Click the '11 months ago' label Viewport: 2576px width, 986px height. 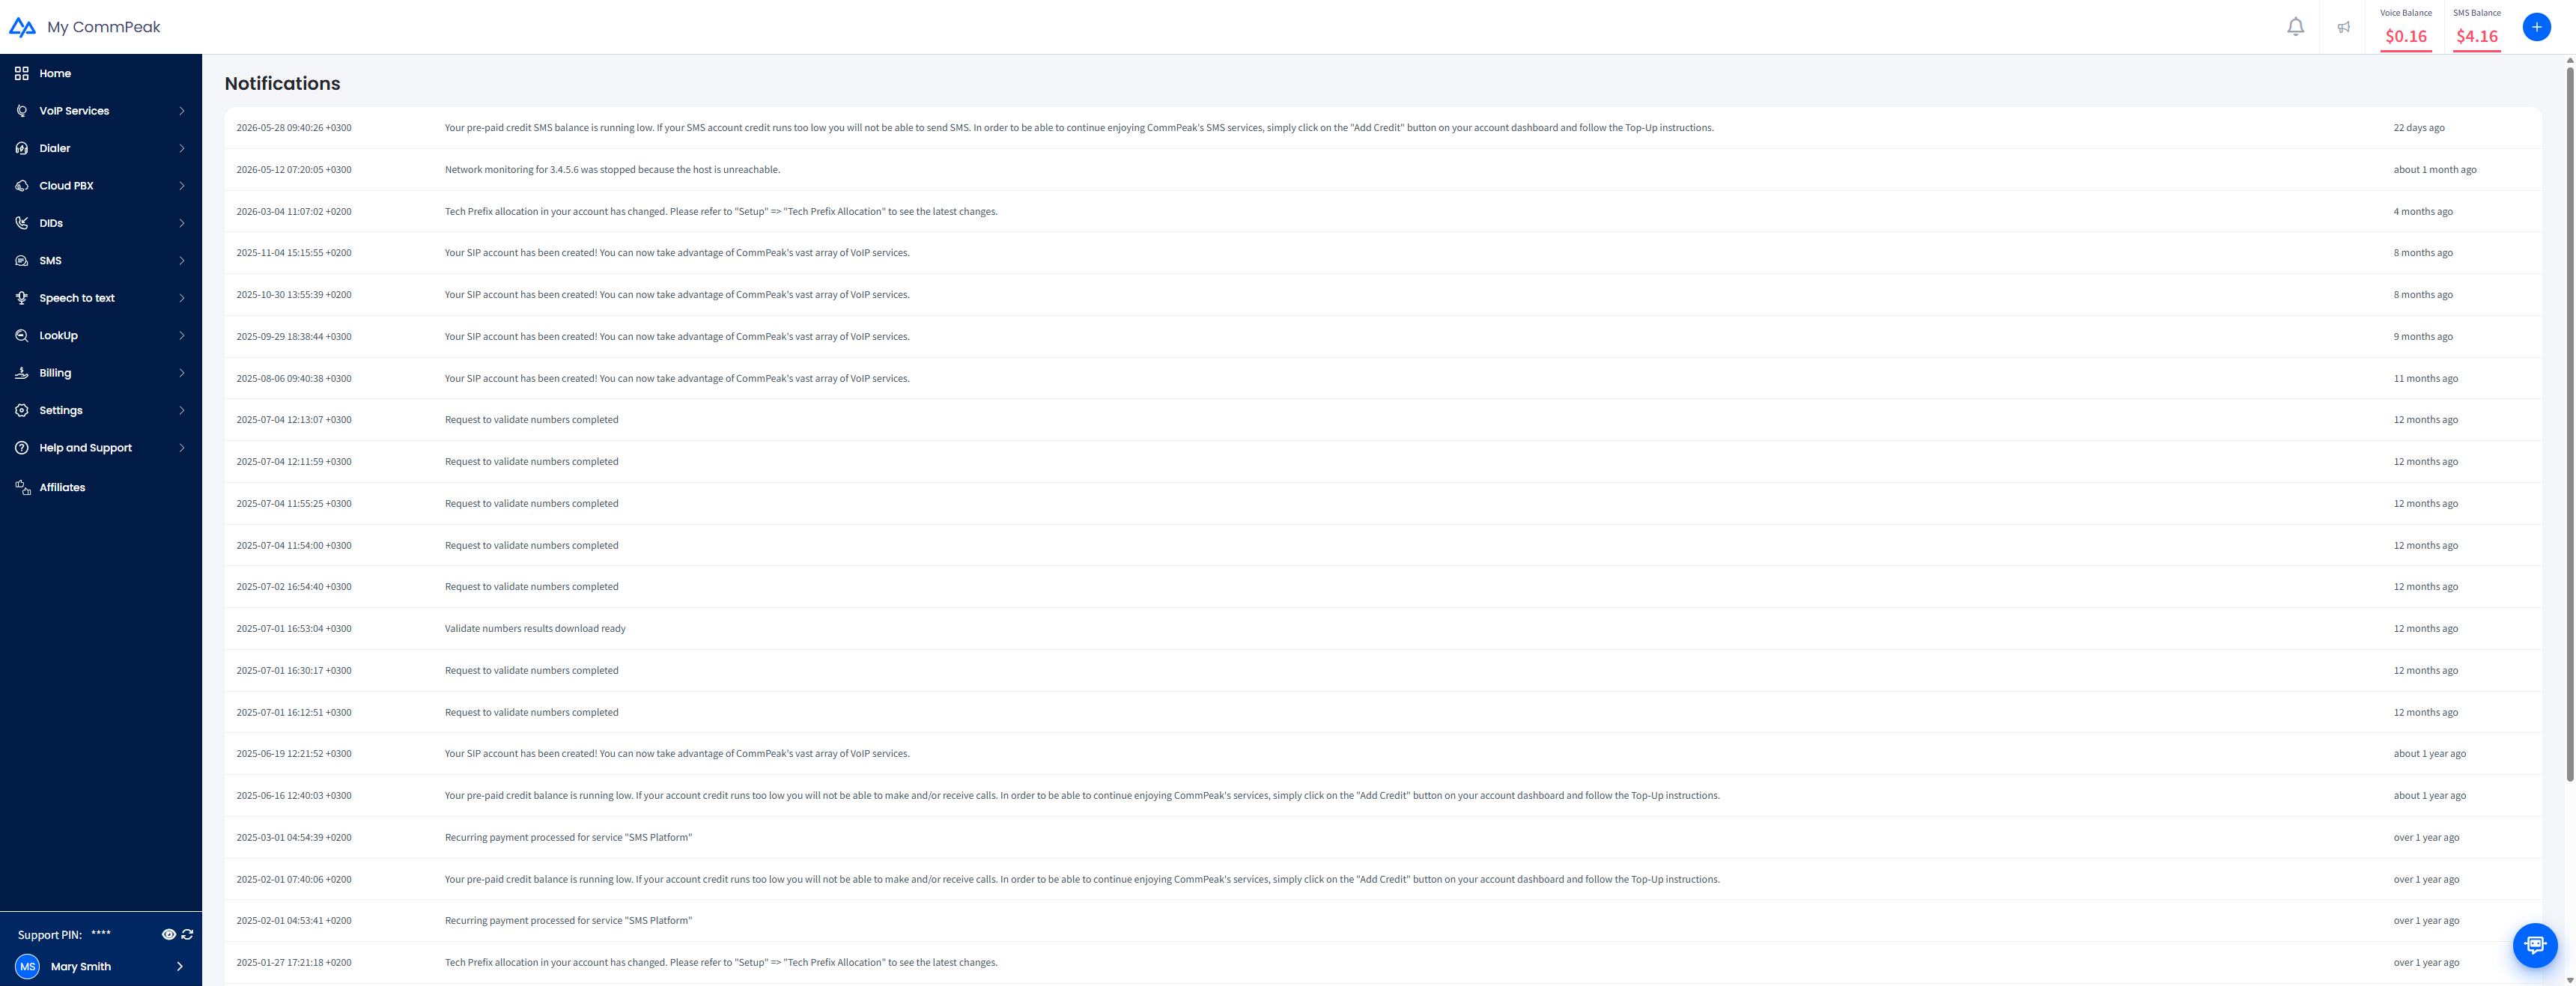point(2425,379)
